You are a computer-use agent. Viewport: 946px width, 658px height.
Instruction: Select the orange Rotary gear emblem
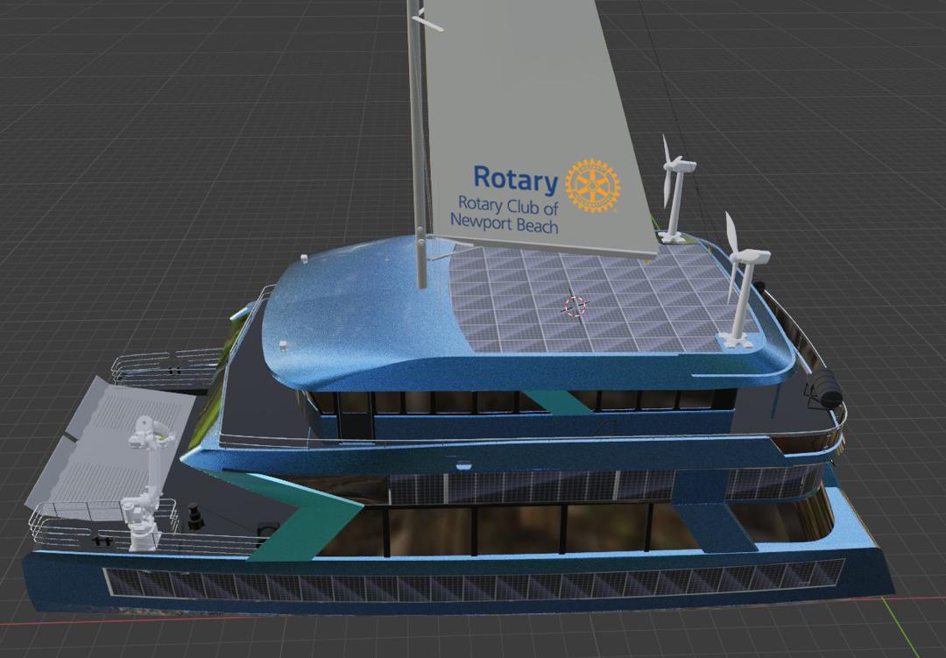[592, 186]
